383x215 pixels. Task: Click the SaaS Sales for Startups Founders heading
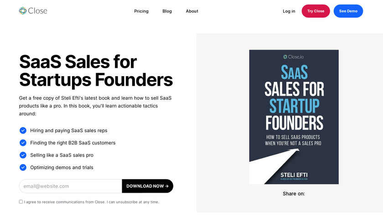click(x=96, y=71)
